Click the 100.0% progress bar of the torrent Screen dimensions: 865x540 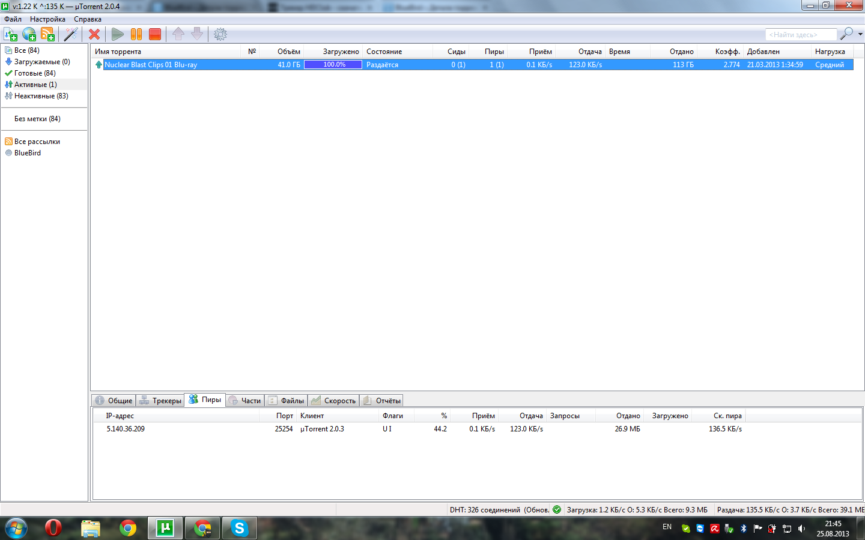tap(333, 65)
